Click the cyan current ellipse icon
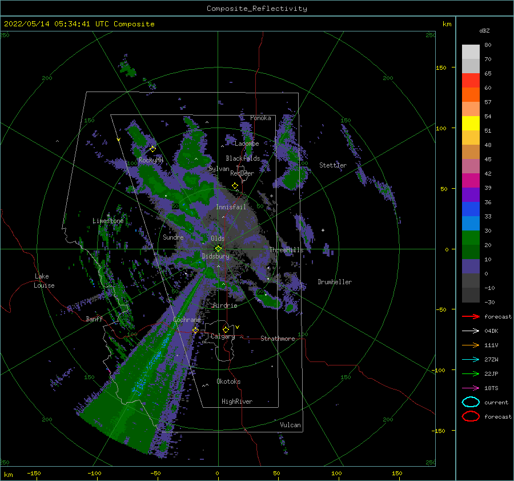This screenshot has height=481, width=514. [x=471, y=402]
